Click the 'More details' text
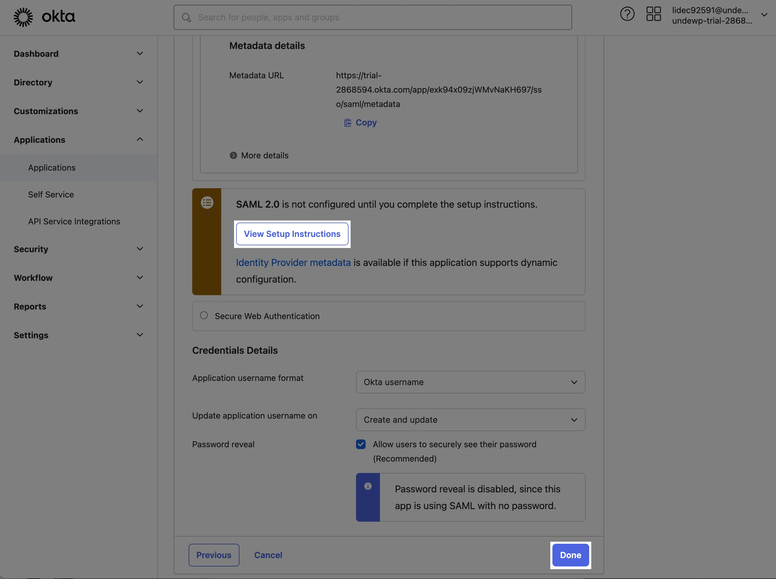Image resolution: width=776 pixels, height=579 pixels. click(x=265, y=155)
